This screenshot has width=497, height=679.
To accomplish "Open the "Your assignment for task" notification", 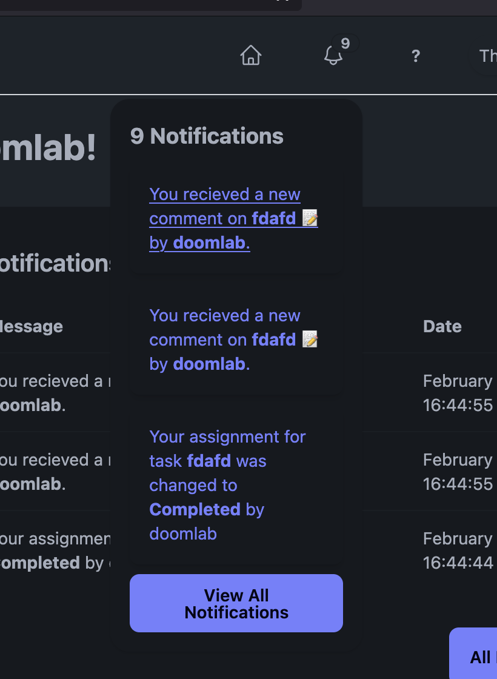I will (x=227, y=437).
